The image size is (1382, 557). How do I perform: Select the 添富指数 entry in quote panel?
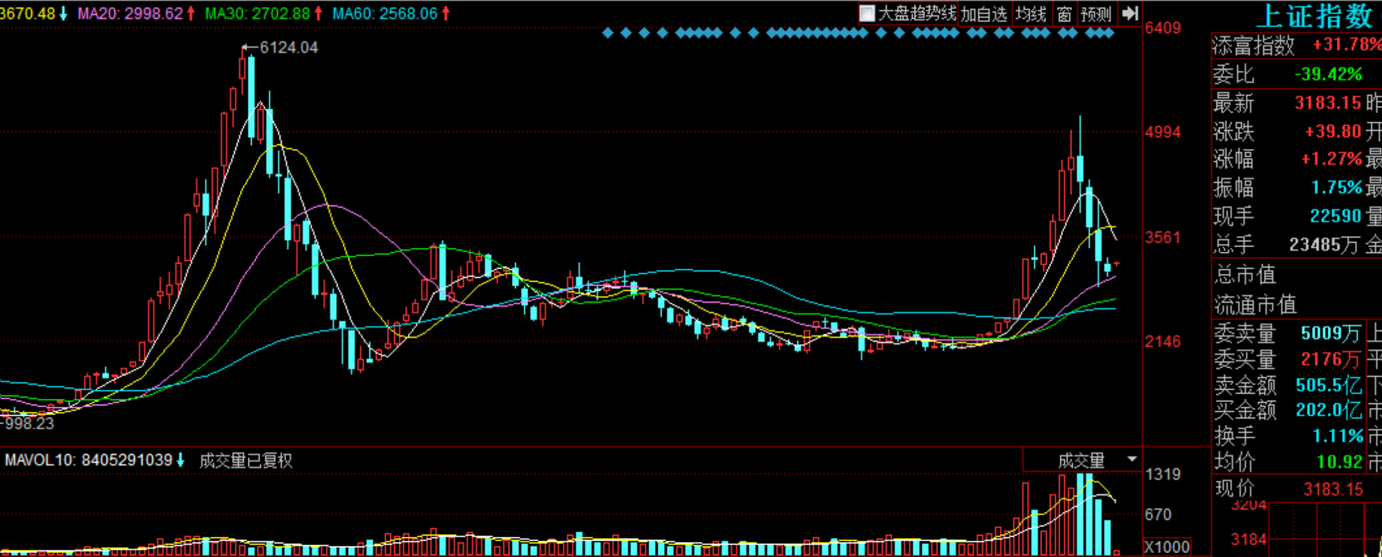(x=1253, y=46)
